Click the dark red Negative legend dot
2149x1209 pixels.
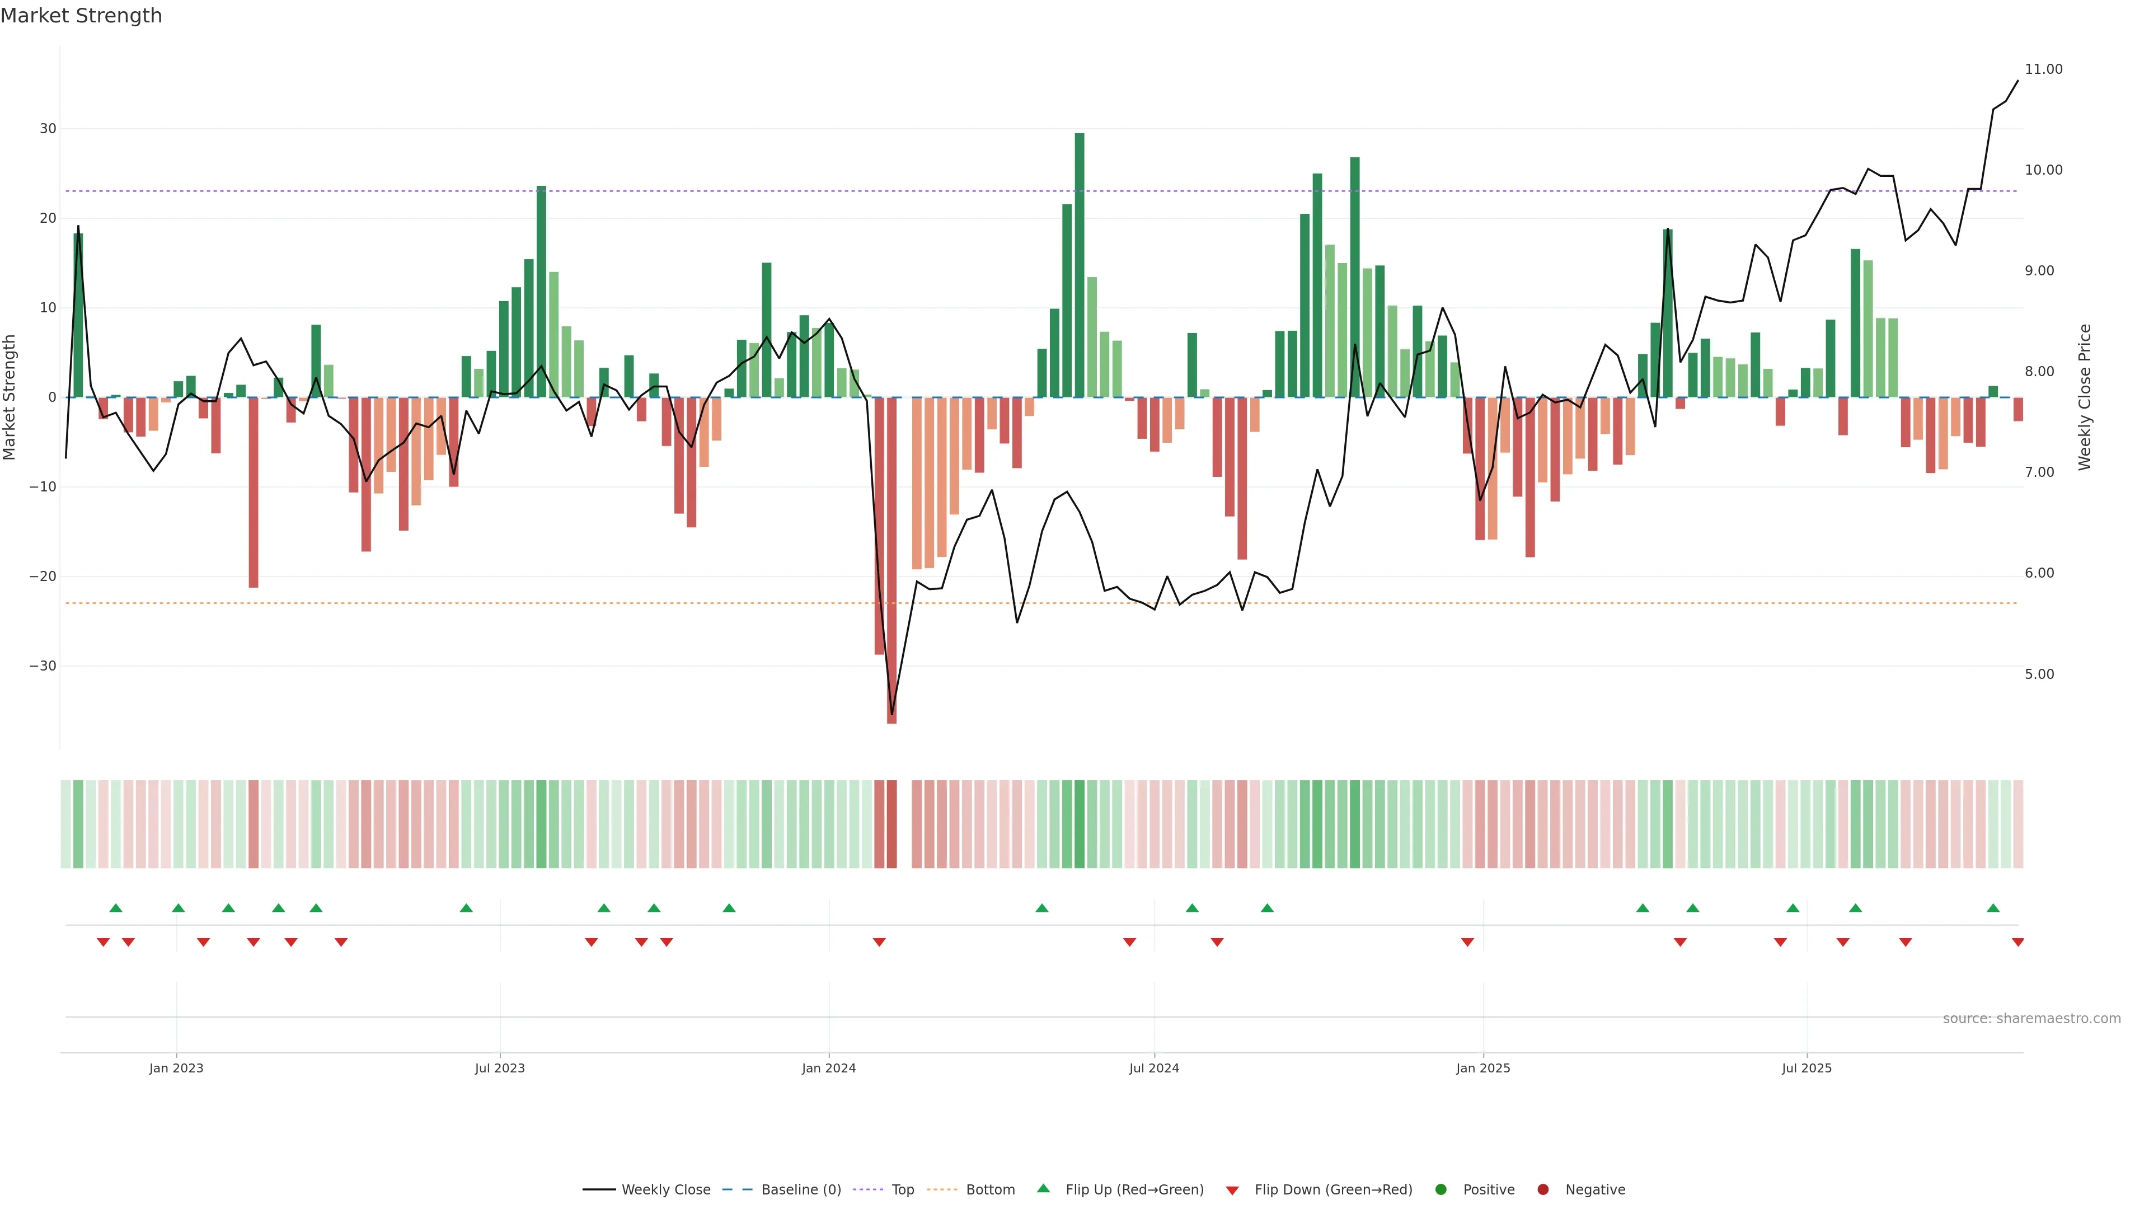pyautogui.click(x=1542, y=1190)
